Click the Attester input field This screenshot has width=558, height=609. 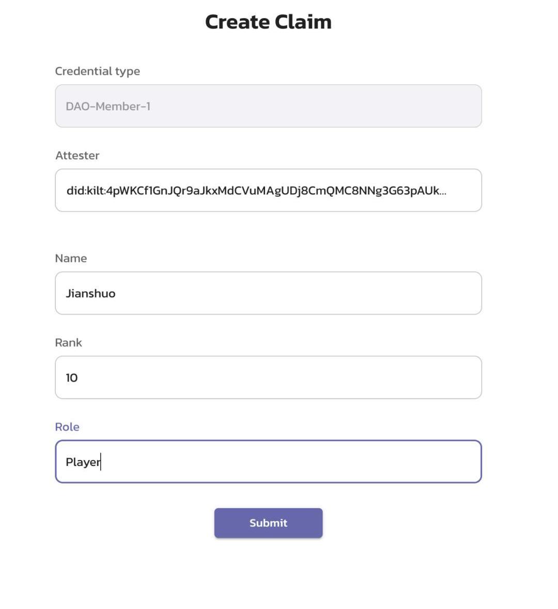click(x=268, y=190)
